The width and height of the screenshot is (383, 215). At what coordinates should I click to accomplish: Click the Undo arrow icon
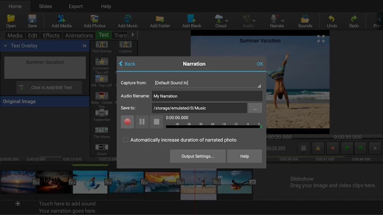(x=332, y=19)
